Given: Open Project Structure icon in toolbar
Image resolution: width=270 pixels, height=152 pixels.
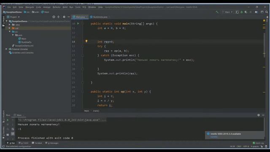Looking at the screenshot, I should click(x=256, y=12).
